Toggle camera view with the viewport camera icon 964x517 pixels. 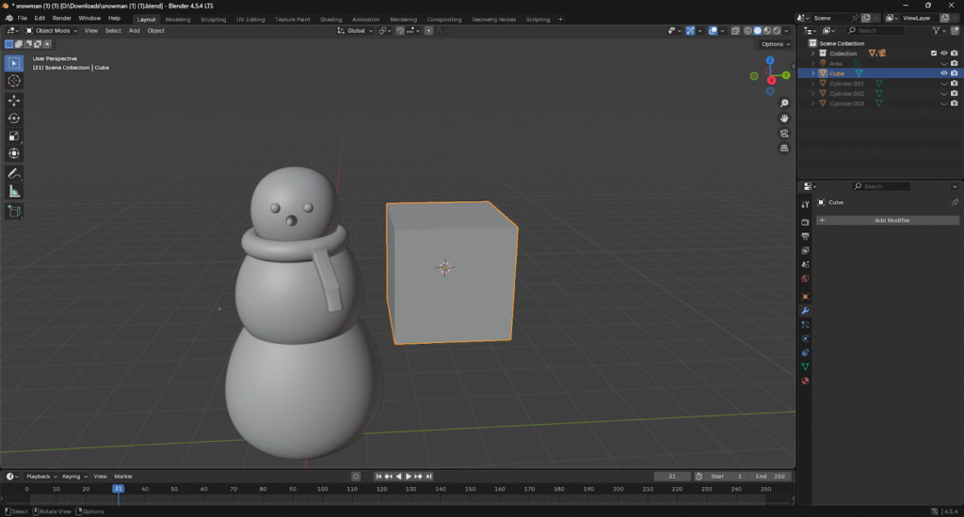click(783, 133)
